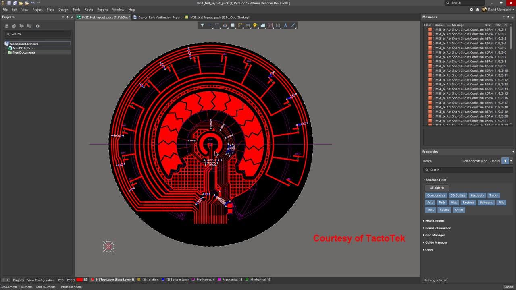Open dropdown arrow beside Properties filter button

[511, 161]
